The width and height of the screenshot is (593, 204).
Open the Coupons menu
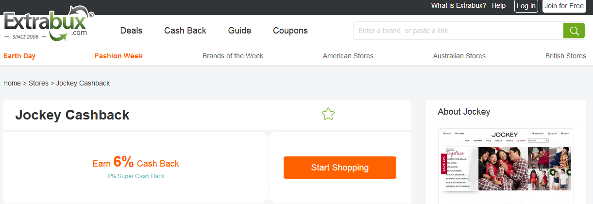coord(290,31)
